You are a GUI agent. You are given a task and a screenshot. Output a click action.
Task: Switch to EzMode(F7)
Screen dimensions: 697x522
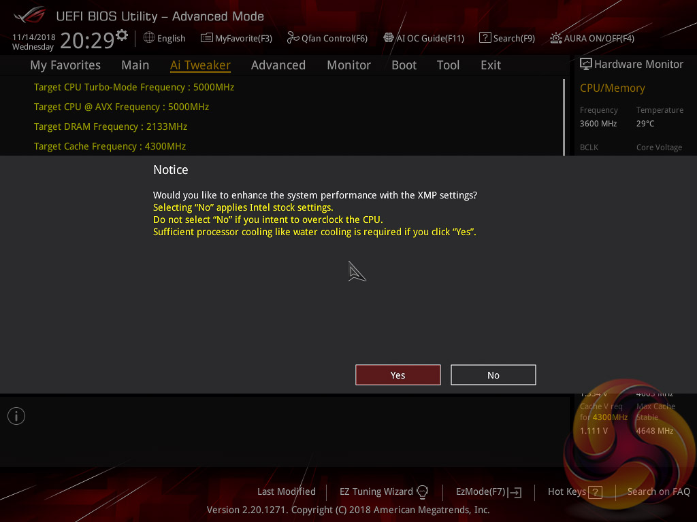click(481, 491)
